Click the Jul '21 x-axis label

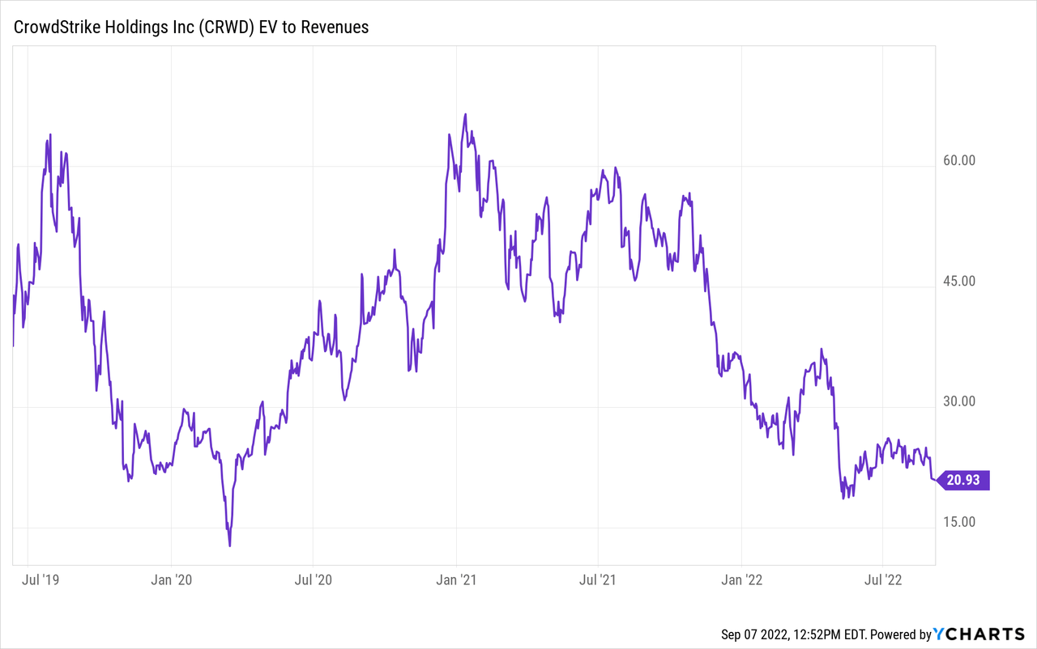pyautogui.click(x=597, y=579)
